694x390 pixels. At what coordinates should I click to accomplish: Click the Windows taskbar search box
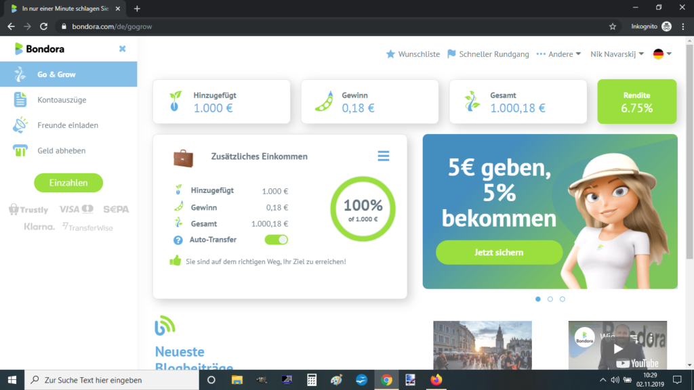coord(112,380)
